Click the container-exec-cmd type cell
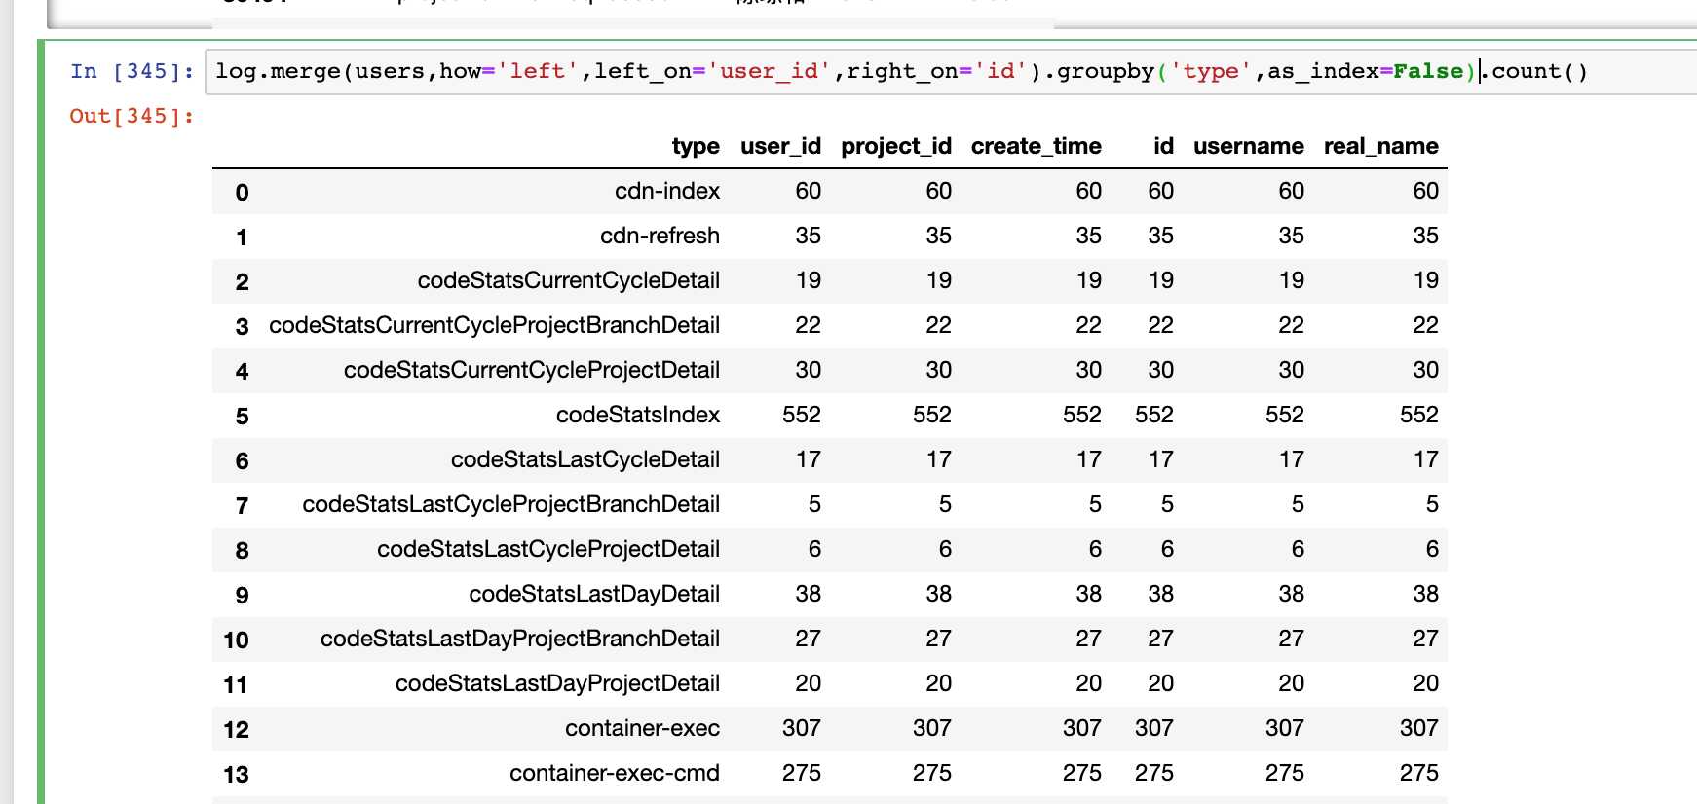The height and width of the screenshot is (804, 1697). 614,774
